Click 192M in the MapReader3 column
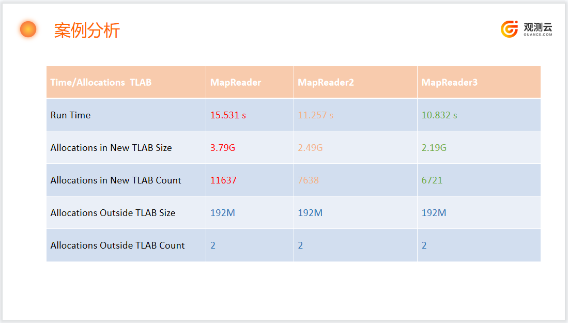568x323 pixels. pyautogui.click(x=434, y=213)
